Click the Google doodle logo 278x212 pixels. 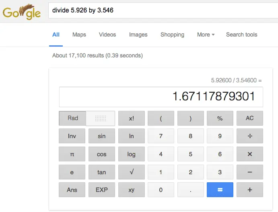(x=22, y=12)
